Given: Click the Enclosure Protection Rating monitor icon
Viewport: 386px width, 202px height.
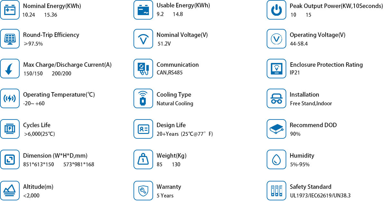Looking at the screenshot, I should 276,68.
